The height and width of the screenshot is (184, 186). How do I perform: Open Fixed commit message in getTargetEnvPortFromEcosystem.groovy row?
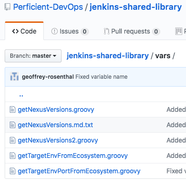coord(176,171)
